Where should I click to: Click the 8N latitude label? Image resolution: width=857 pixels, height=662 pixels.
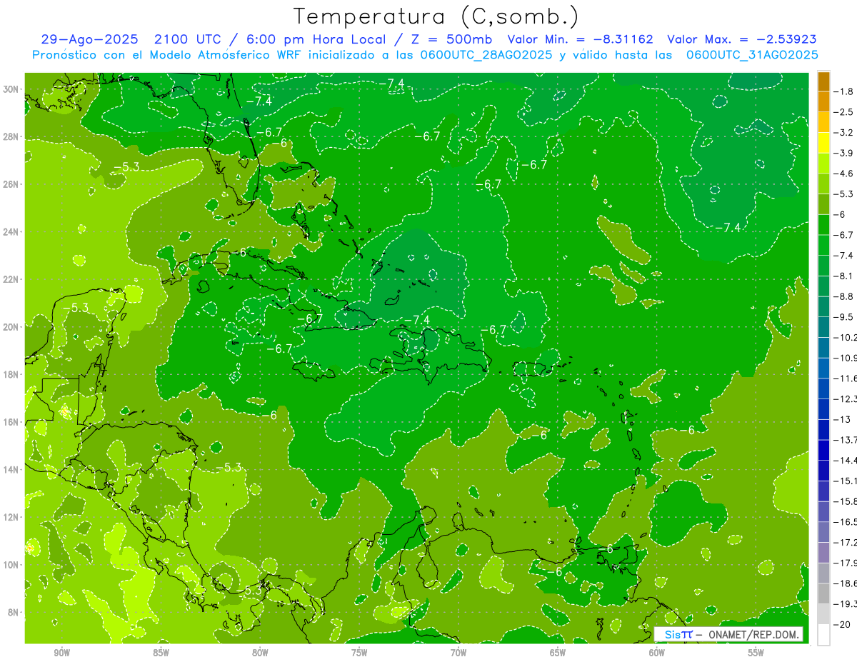[13, 613]
